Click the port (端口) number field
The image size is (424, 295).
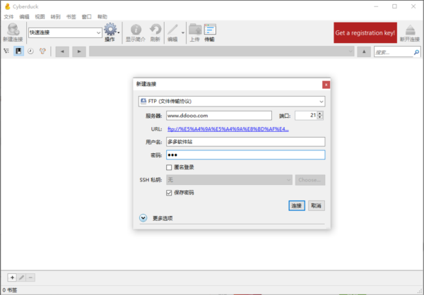[x=306, y=115]
